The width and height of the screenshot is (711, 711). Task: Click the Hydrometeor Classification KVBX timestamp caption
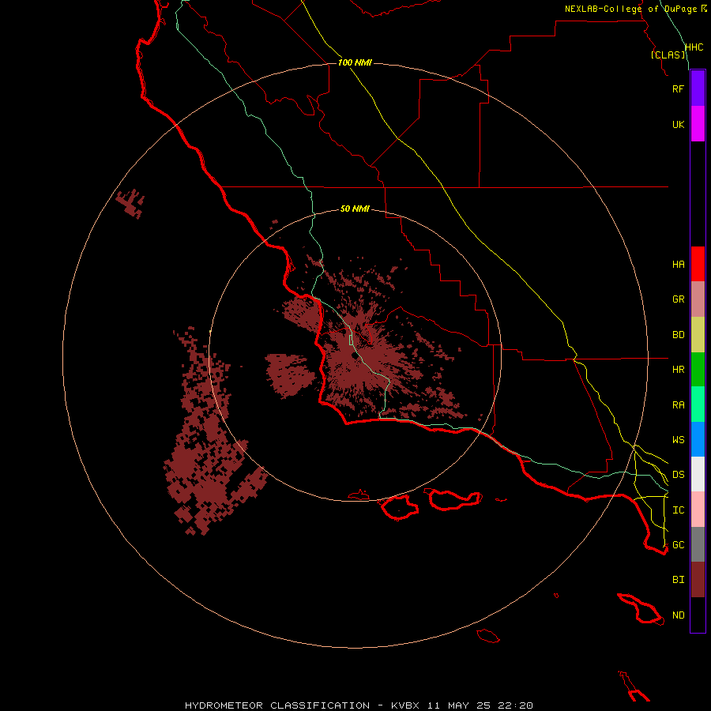pos(359,705)
